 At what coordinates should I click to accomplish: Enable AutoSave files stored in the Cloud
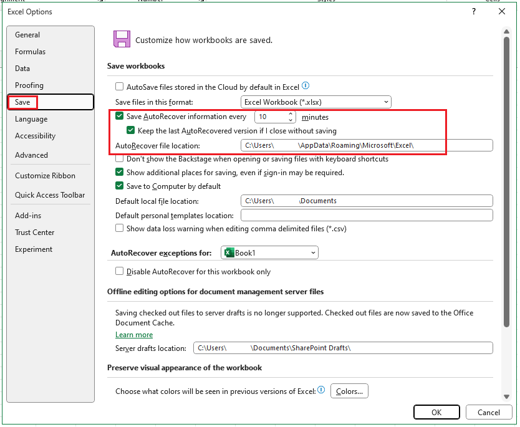coord(119,87)
